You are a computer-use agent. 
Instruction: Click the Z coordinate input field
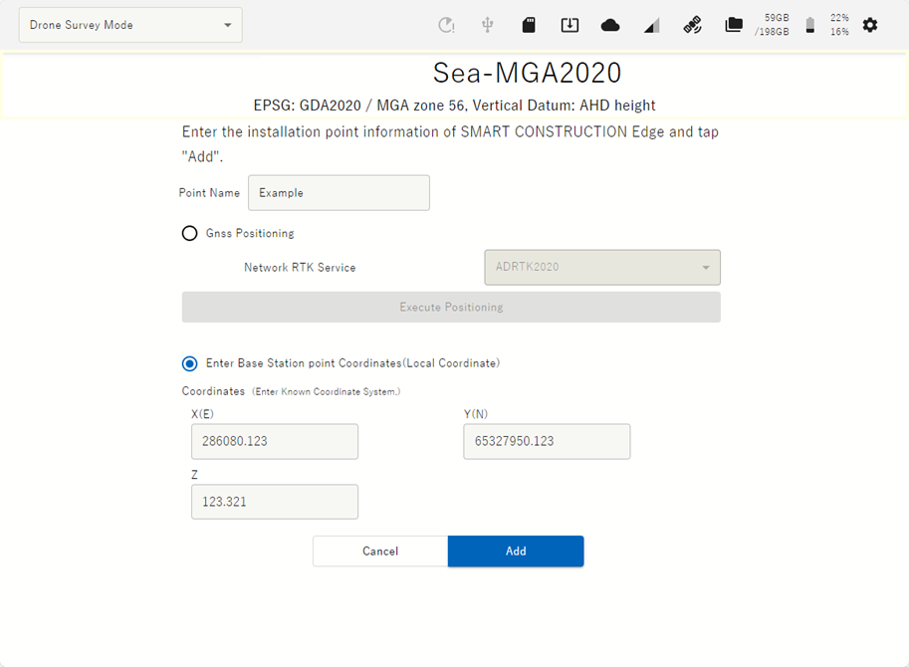275,502
